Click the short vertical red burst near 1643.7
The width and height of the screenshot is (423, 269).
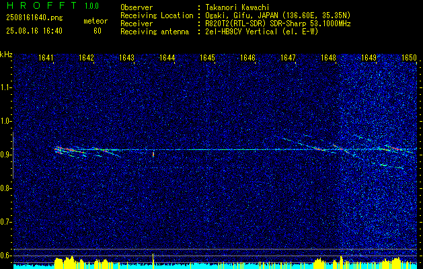point(153,154)
